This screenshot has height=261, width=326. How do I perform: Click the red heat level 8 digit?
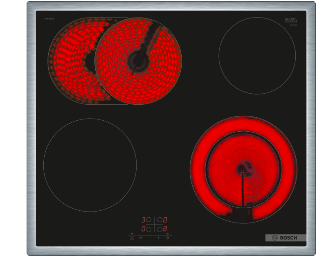[x=165, y=229]
